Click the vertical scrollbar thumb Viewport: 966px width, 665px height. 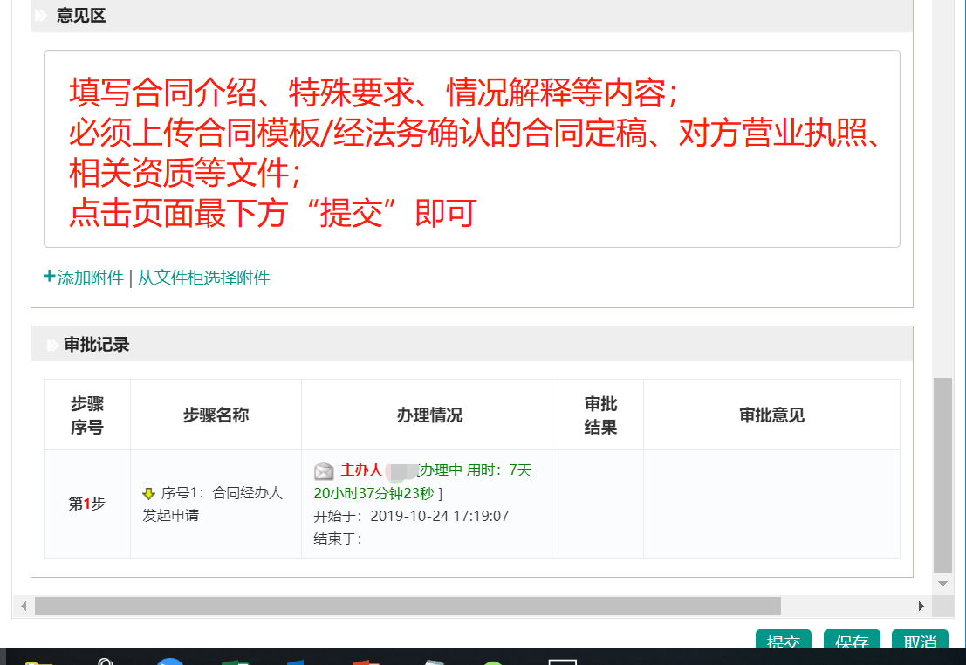point(942,476)
